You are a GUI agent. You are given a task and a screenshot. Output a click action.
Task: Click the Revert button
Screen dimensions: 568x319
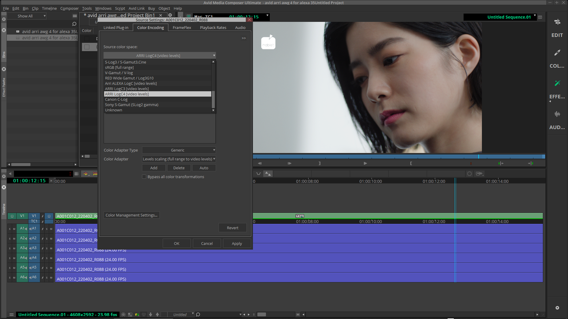click(233, 228)
